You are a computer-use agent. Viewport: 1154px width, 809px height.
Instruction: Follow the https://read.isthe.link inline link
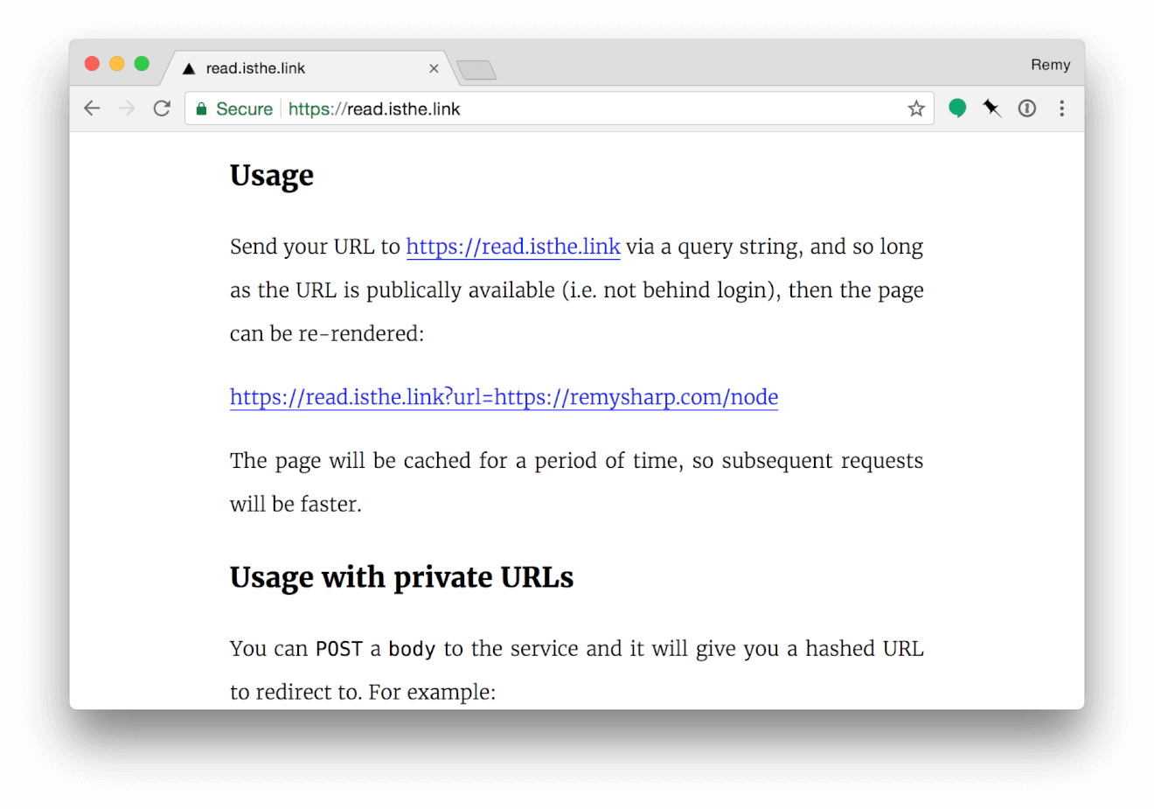pyautogui.click(x=513, y=247)
